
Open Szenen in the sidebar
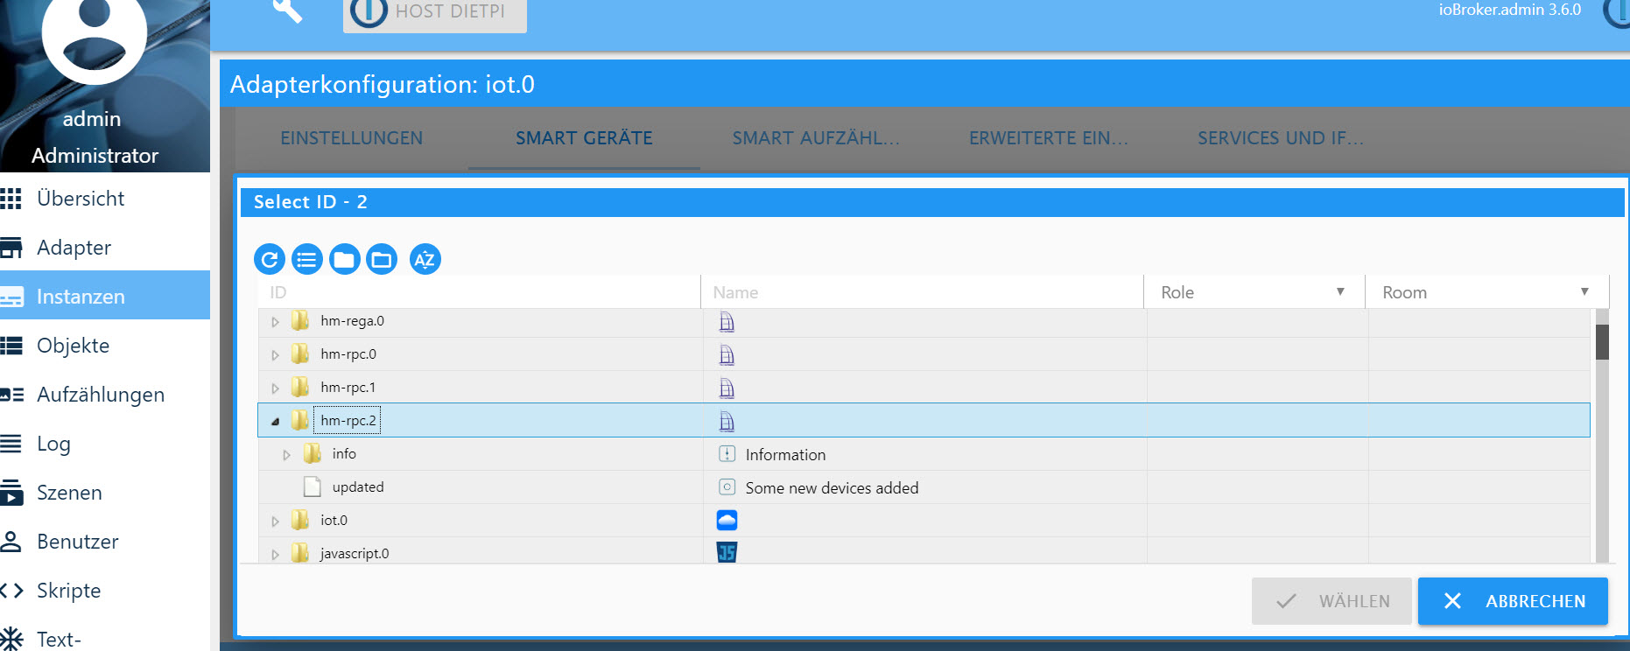click(x=105, y=493)
